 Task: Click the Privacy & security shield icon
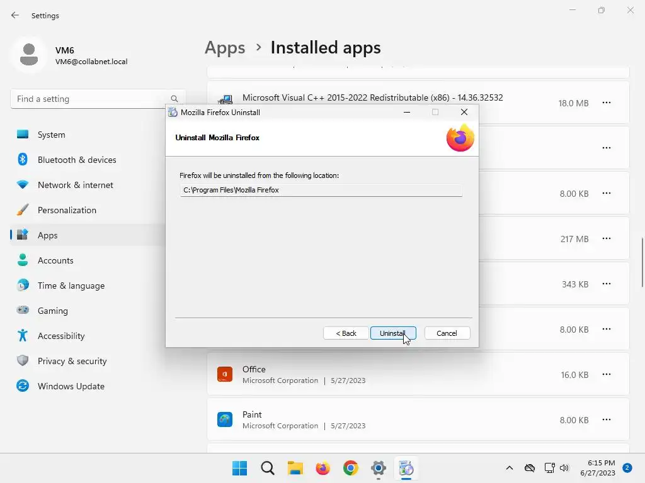click(23, 360)
